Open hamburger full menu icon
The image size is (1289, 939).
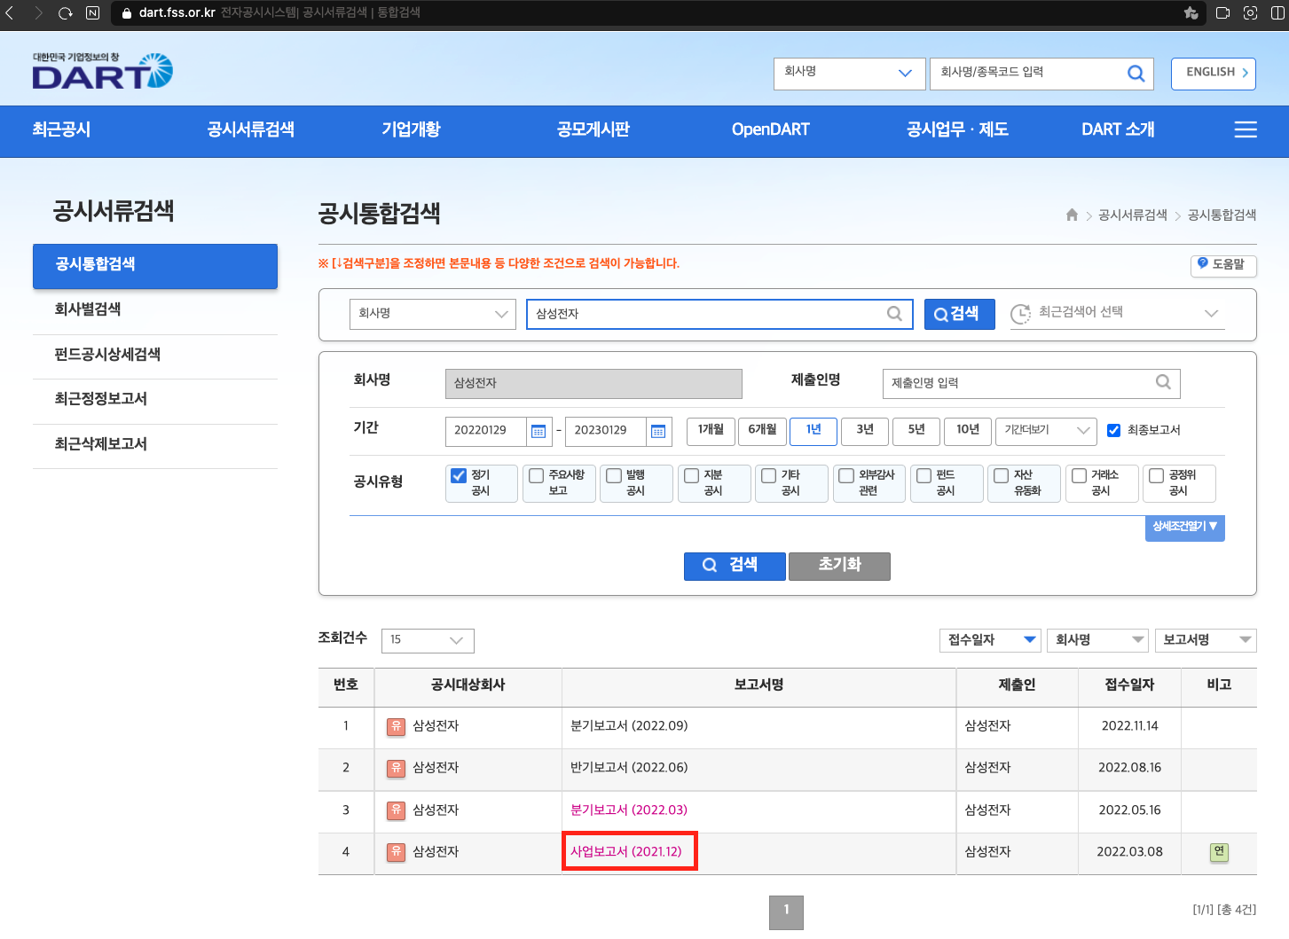1246,129
